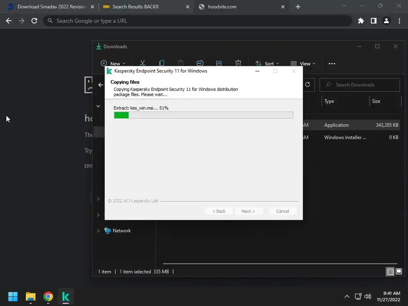Screen dimensions: 408x306
Task: Select the Windows Installer file row
Action: pyautogui.click(x=351, y=137)
